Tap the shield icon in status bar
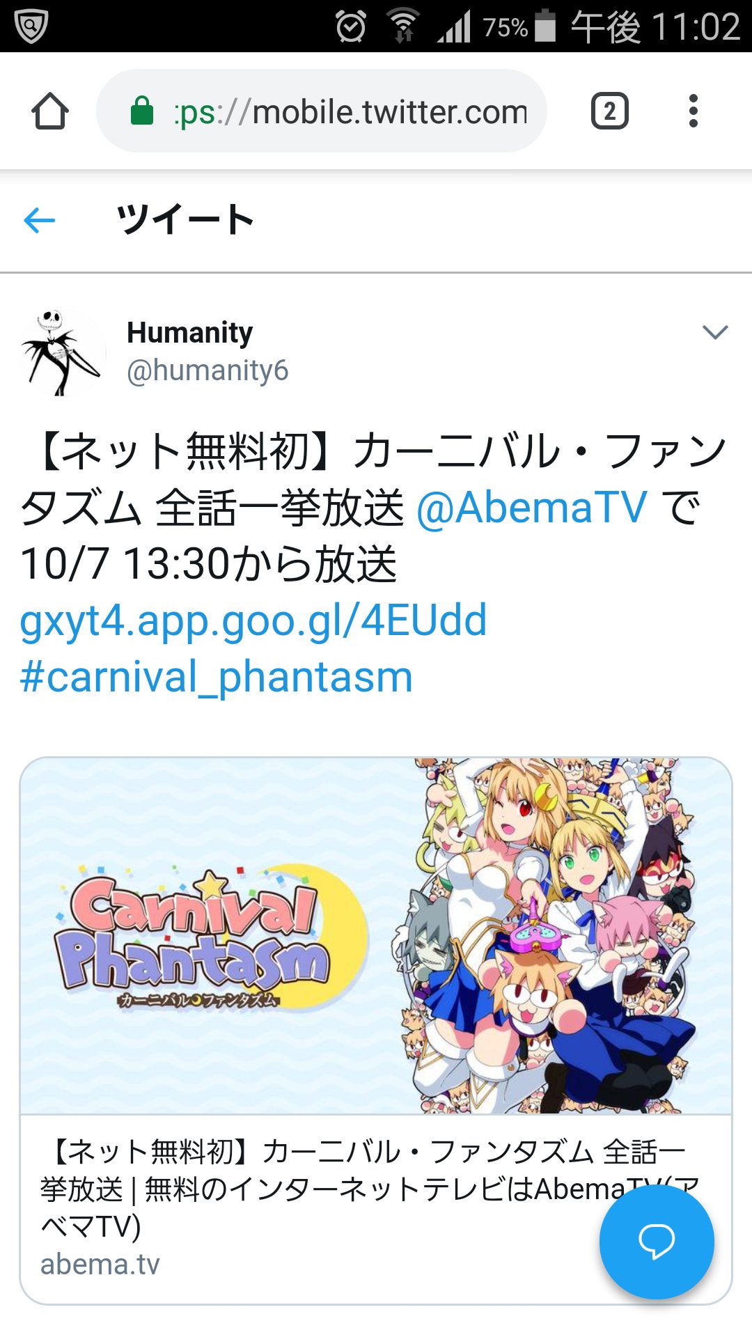The width and height of the screenshot is (752, 1337). (31, 26)
